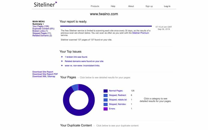Click the Siteliner logo
The height and width of the screenshot is (130, 208).
[x=45, y=4]
